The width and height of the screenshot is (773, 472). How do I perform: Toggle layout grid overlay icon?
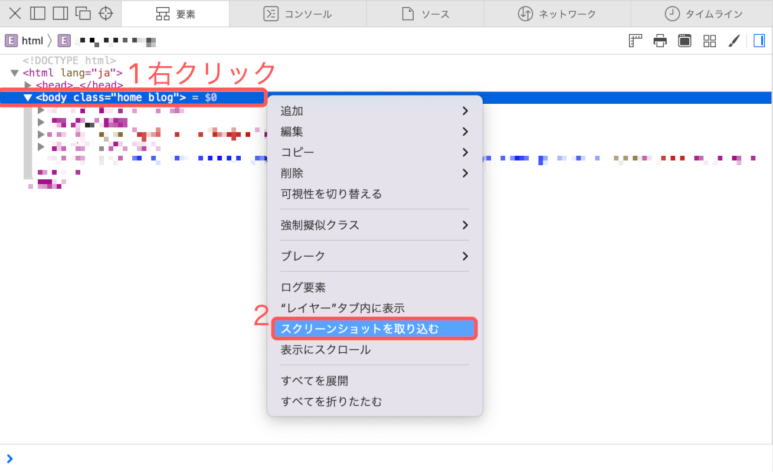(x=709, y=41)
